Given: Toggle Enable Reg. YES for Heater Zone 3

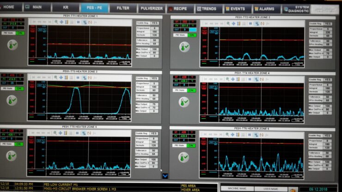Looking at the screenshot, I should pyautogui.click(x=154, y=78).
